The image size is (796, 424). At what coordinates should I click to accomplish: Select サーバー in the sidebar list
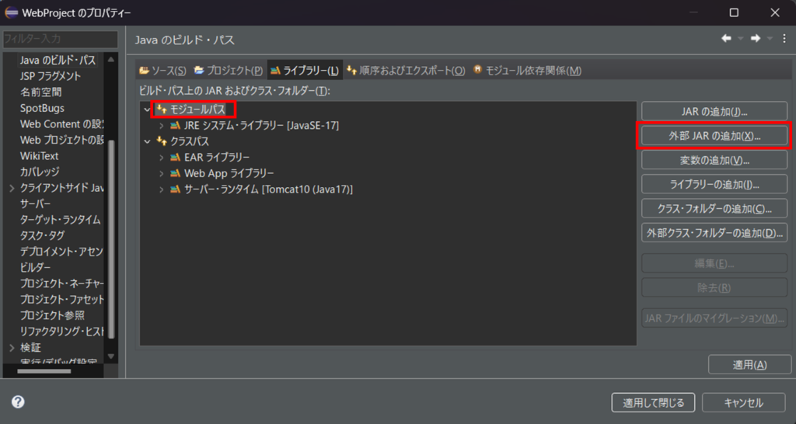[x=36, y=203]
